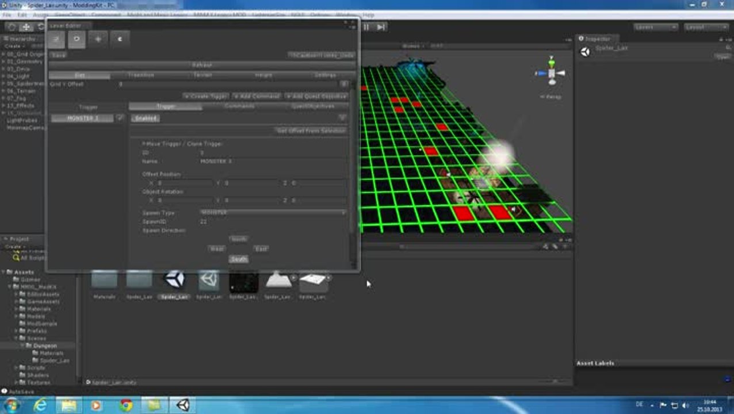Viewport: 734px width, 414px height.
Task: Click the Grid Y Offset value field
Action: (x=229, y=84)
